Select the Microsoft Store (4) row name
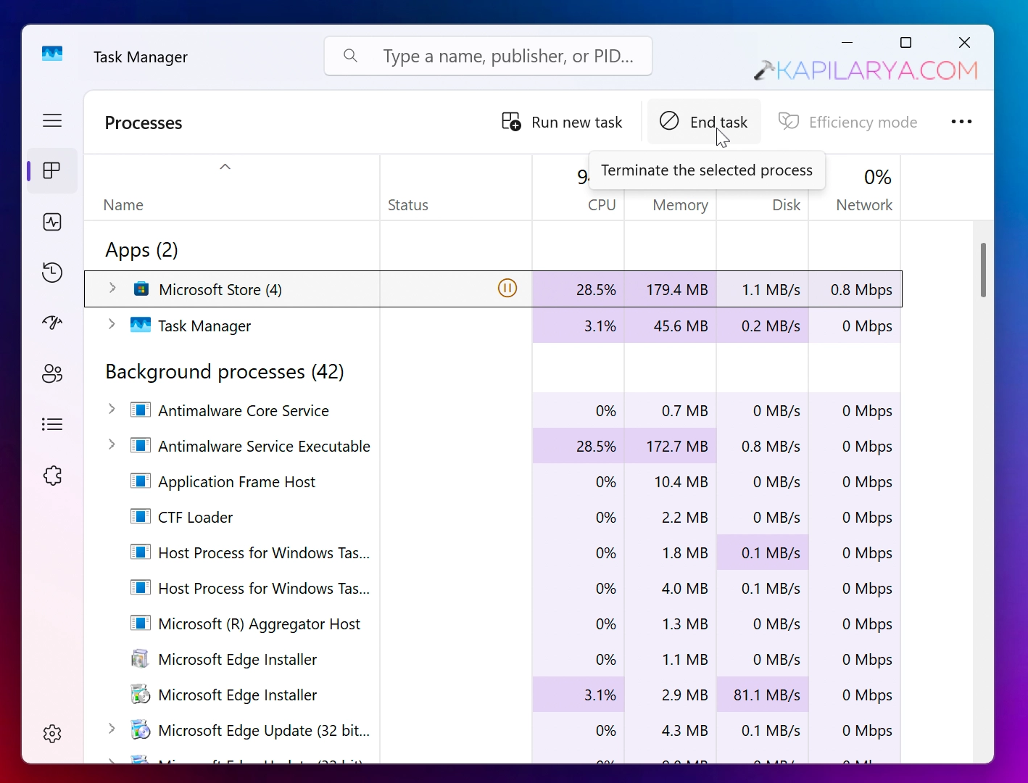This screenshot has width=1028, height=783. click(220, 290)
